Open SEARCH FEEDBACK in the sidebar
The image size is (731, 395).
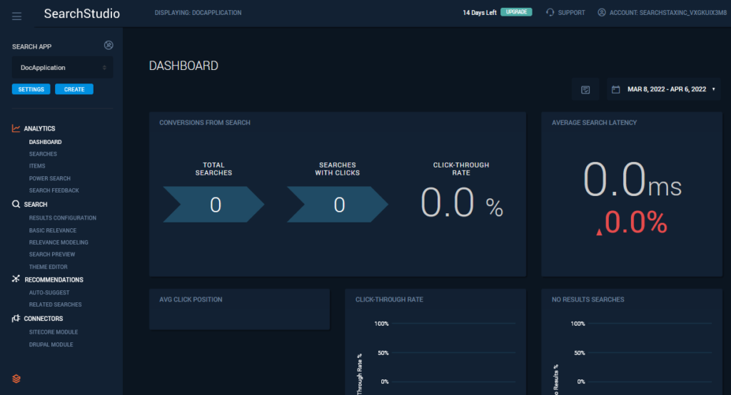click(54, 190)
